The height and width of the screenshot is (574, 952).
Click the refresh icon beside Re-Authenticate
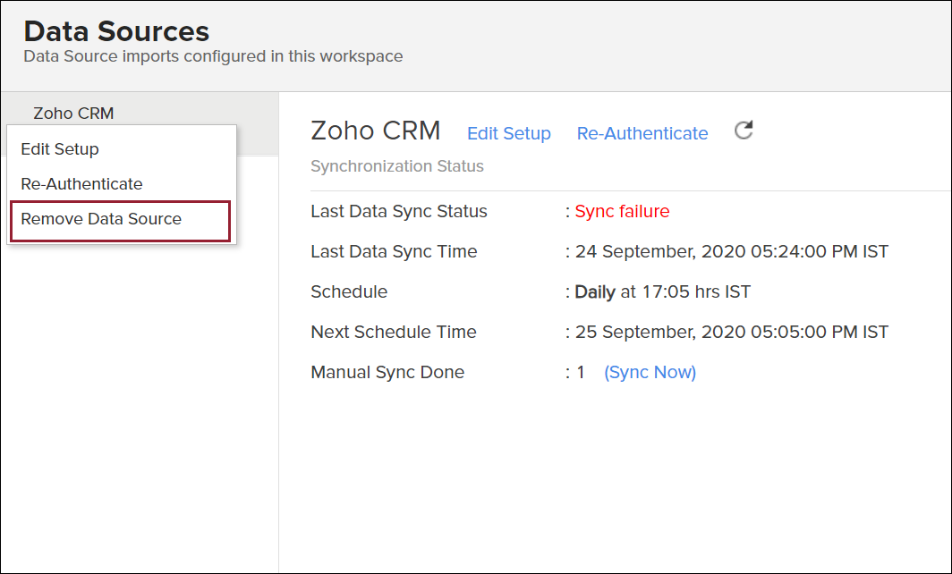(744, 131)
